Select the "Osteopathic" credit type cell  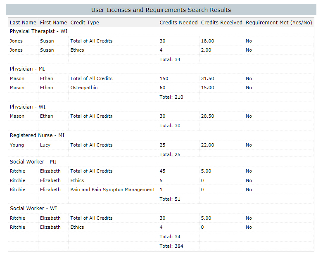tap(84, 88)
